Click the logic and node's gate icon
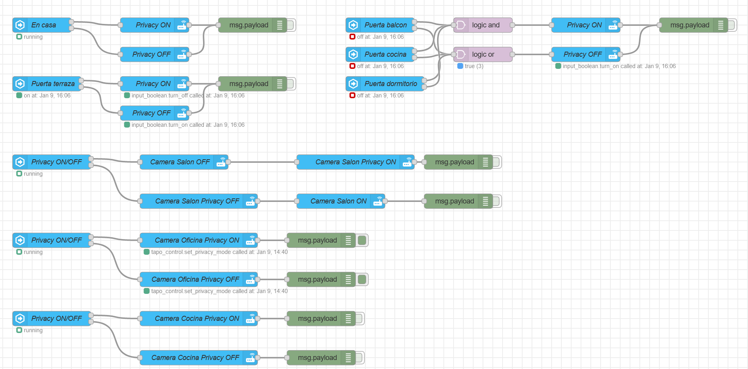Screen dimensions: 748x369 (461, 25)
